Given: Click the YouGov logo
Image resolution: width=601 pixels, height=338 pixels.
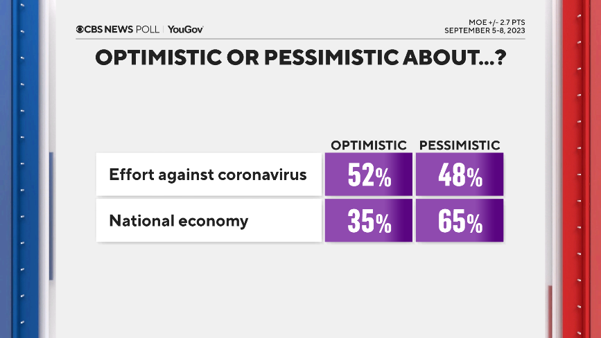Looking at the screenshot, I should [186, 29].
